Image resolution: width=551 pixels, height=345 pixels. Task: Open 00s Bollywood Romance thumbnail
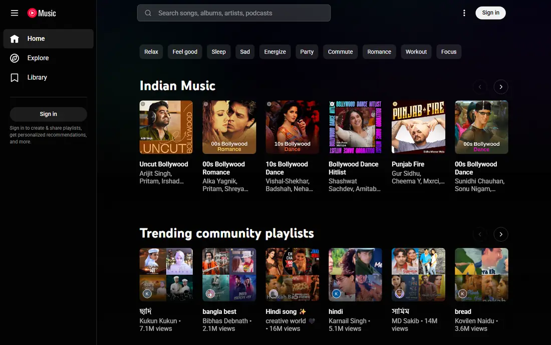coord(229,127)
